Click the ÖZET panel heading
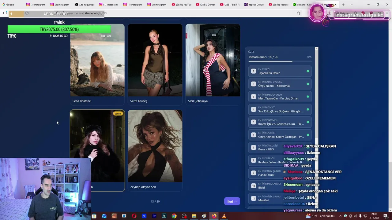This screenshot has height=220, width=392. 251,52
